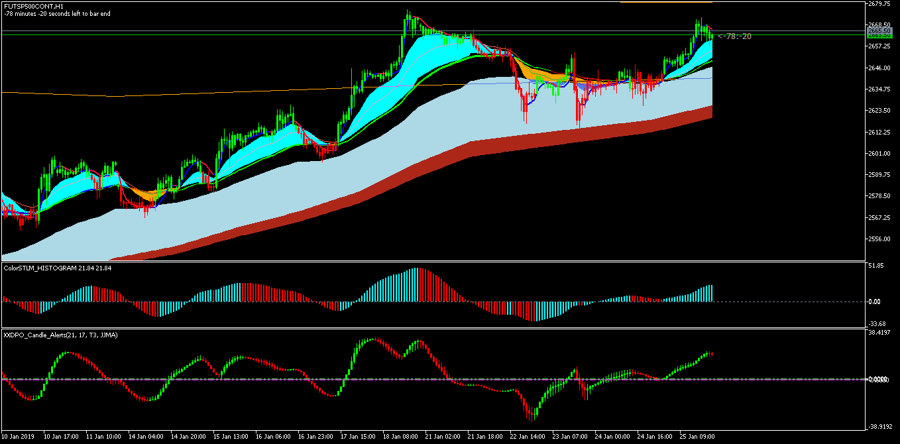The image size is (900, 444).
Task: Click the 23 Jan 07:00 time label
Action: [570, 437]
